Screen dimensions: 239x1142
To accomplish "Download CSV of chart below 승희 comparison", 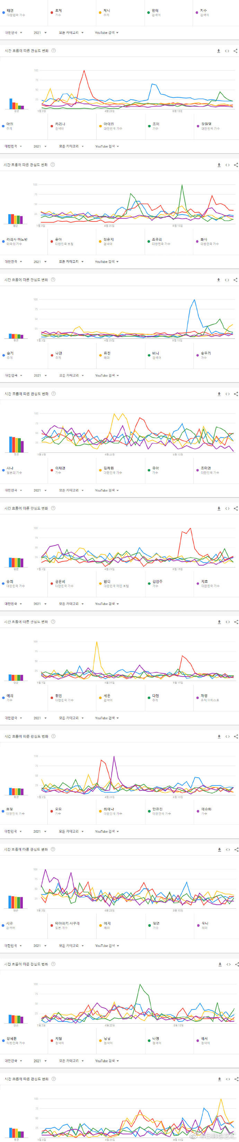I will pyautogui.click(x=219, y=622).
